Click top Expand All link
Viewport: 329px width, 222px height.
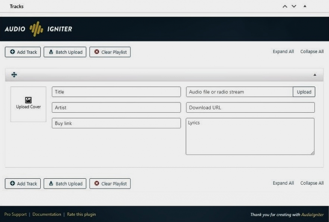coord(283,52)
